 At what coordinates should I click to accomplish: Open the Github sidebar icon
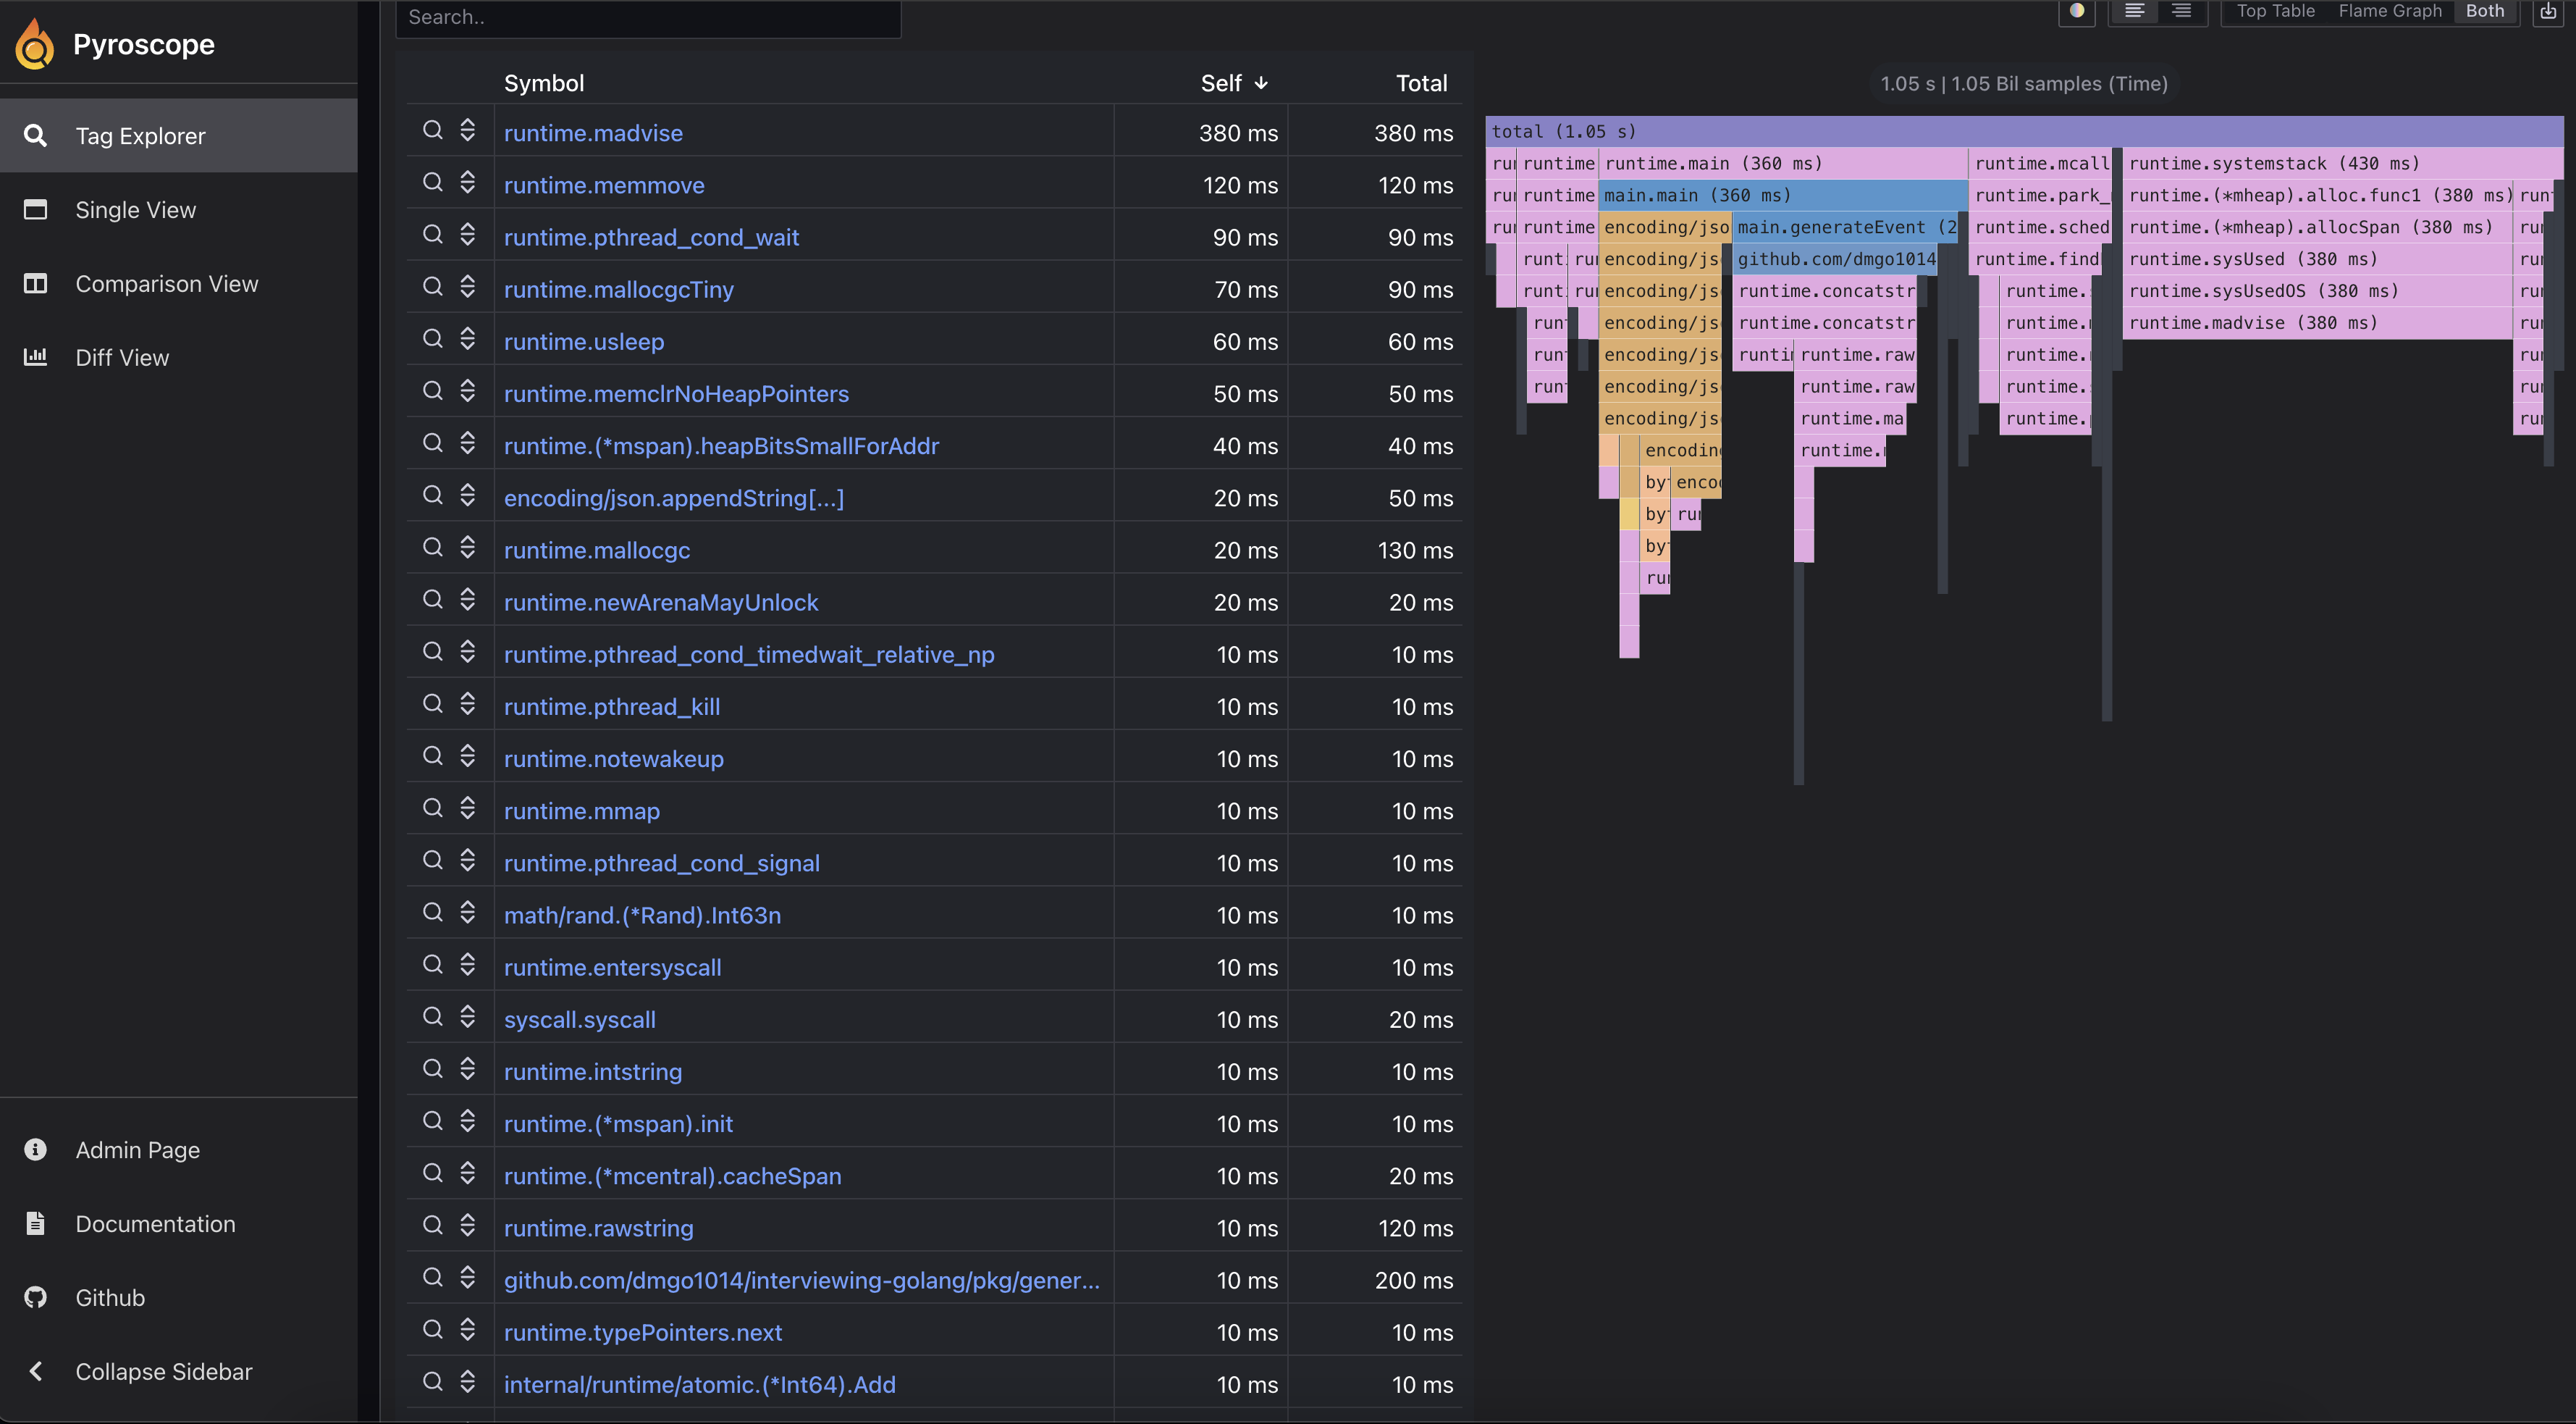(36, 1298)
